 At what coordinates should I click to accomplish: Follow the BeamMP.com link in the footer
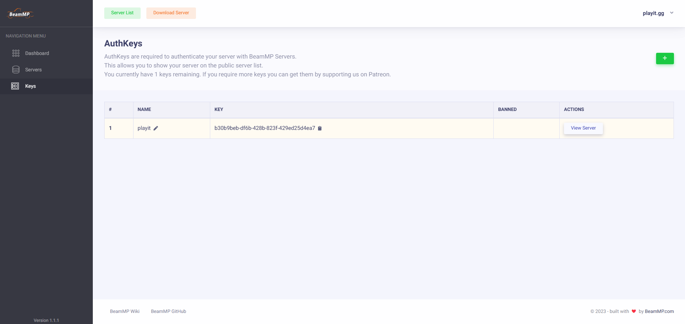click(659, 311)
